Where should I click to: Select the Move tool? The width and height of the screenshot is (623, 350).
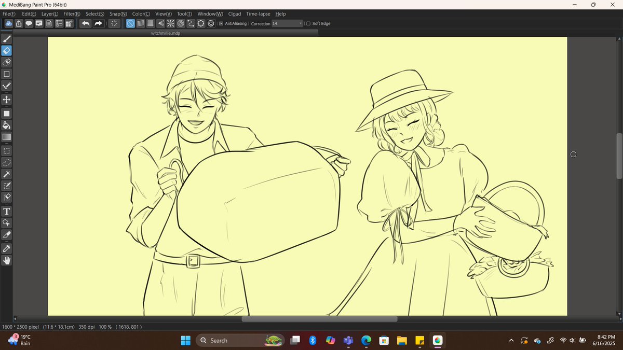coord(7,100)
